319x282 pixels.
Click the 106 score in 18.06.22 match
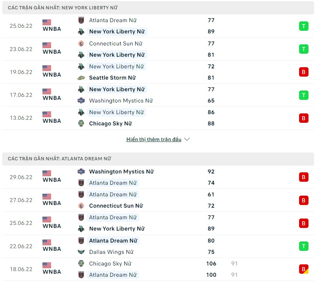pyautogui.click(x=211, y=264)
